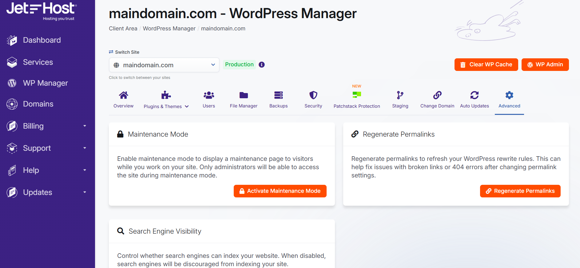Click the Auto Updates refresh icon
Viewport: 580px width, 268px height.
[x=475, y=95]
